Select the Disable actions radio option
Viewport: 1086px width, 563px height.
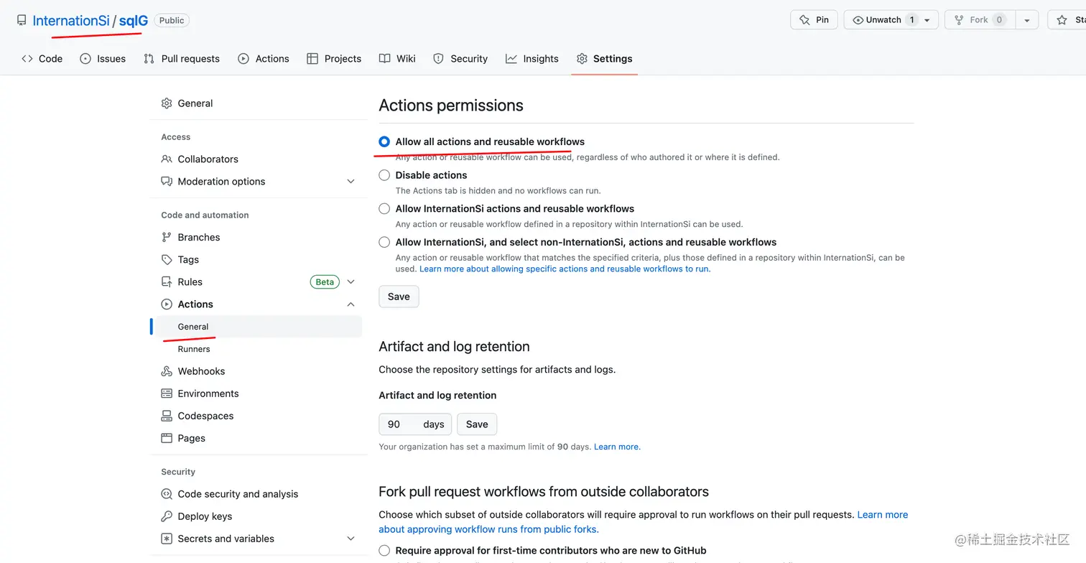tap(384, 175)
